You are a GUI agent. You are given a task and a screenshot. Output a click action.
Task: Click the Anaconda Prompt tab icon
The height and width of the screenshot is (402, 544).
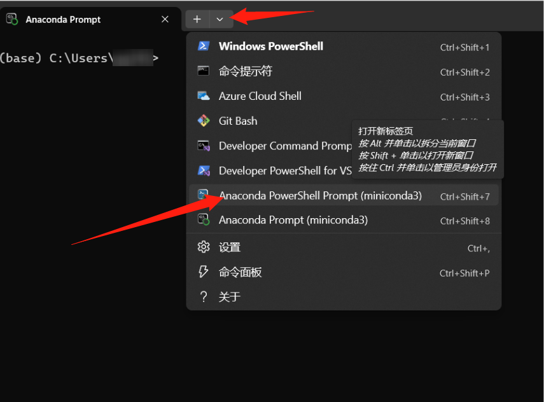click(12, 19)
